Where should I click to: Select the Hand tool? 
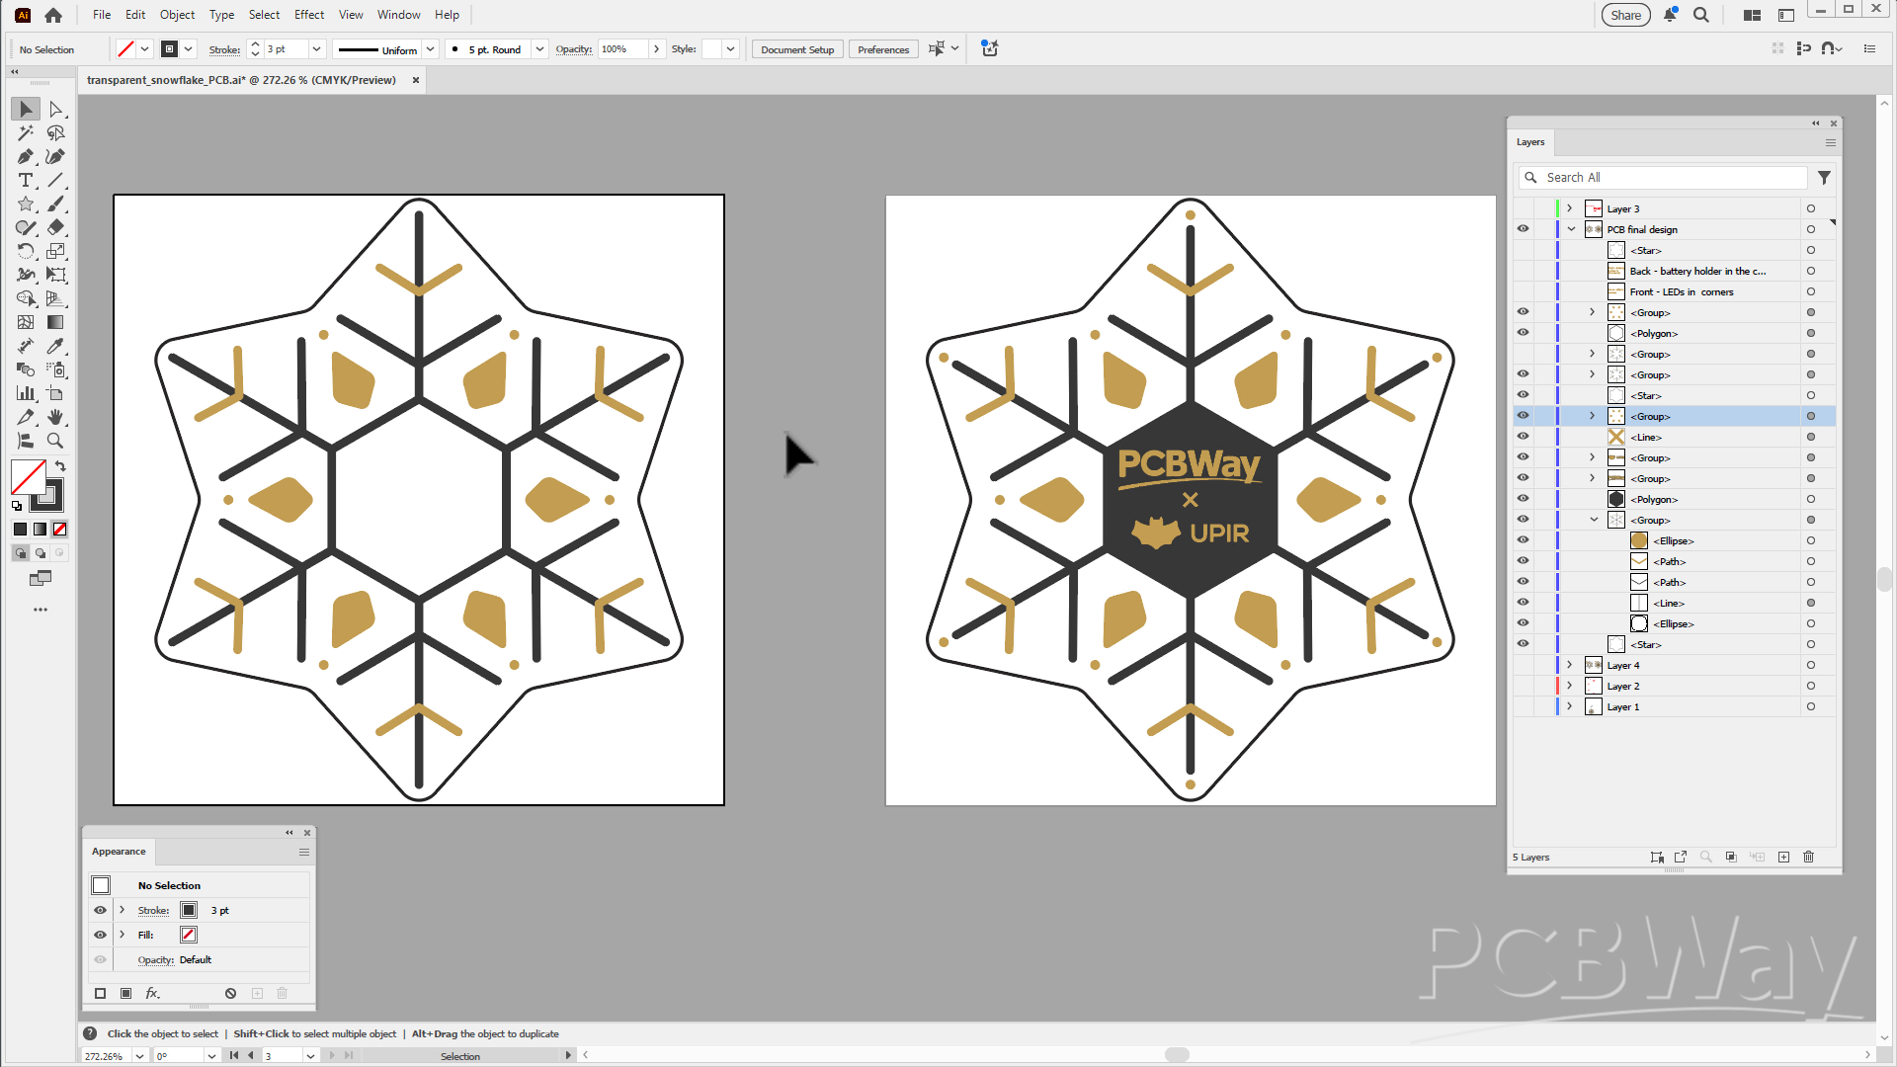pos(55,418)
